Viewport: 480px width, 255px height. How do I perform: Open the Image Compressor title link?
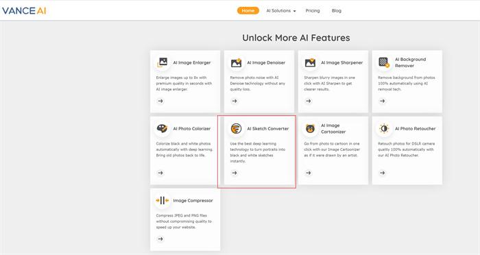(193, 201)
